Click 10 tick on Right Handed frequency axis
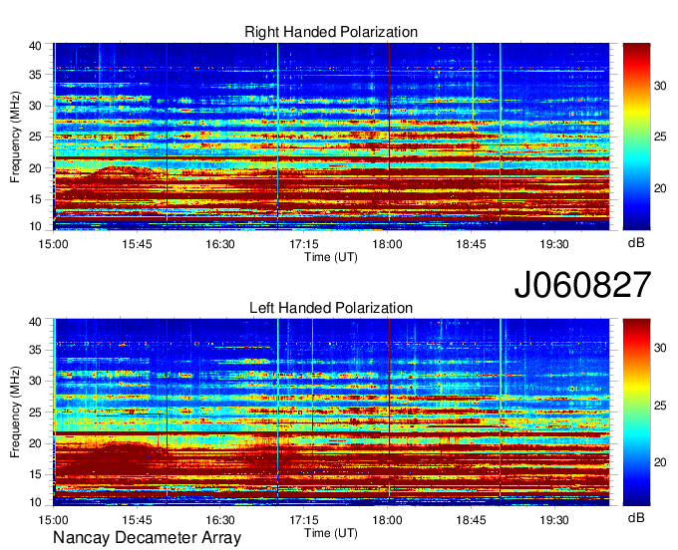 [x=35, y=226]
